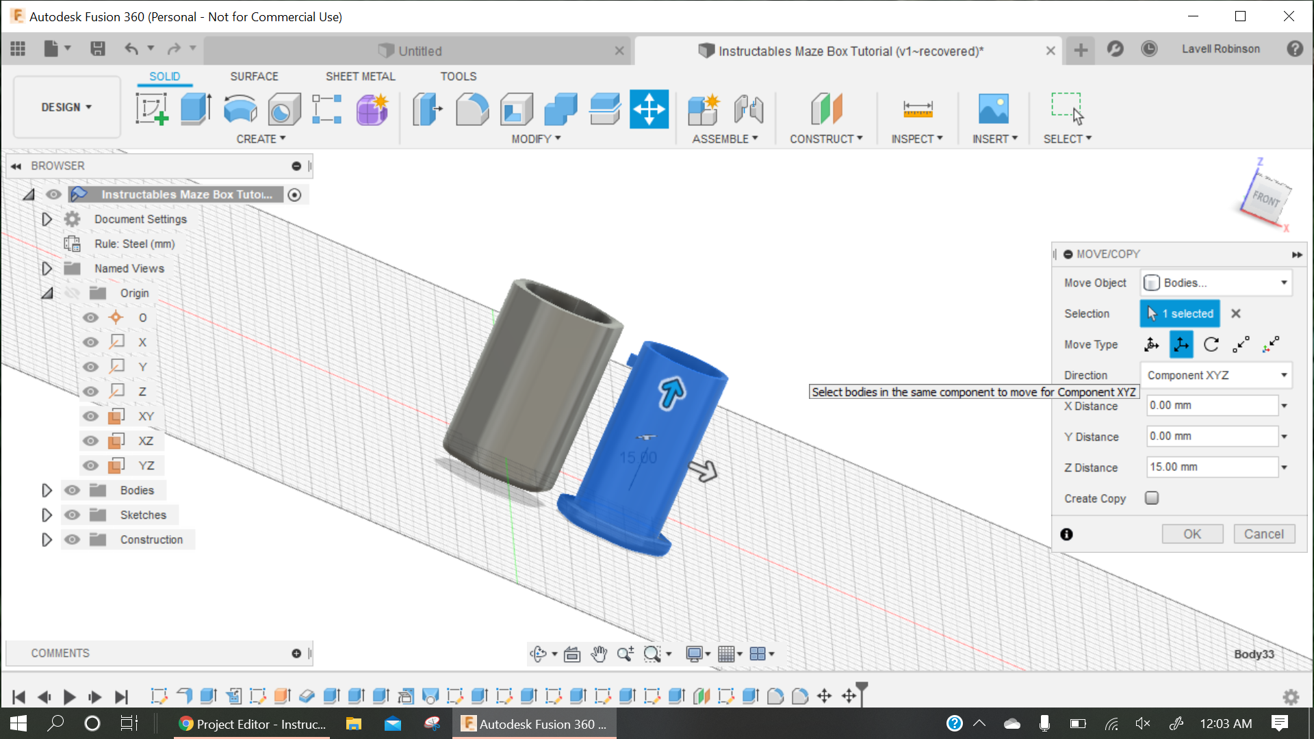Open the job status clock icon
This screenshot has width=1314, height=739.
(1149, 49)
